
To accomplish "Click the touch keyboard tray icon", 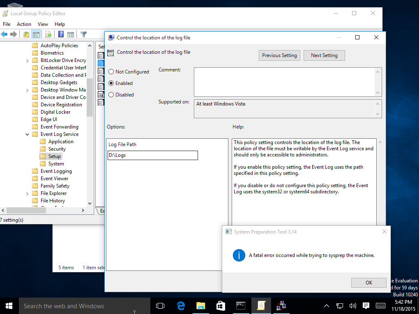I will pyautogui.click(x=380, y=306).
